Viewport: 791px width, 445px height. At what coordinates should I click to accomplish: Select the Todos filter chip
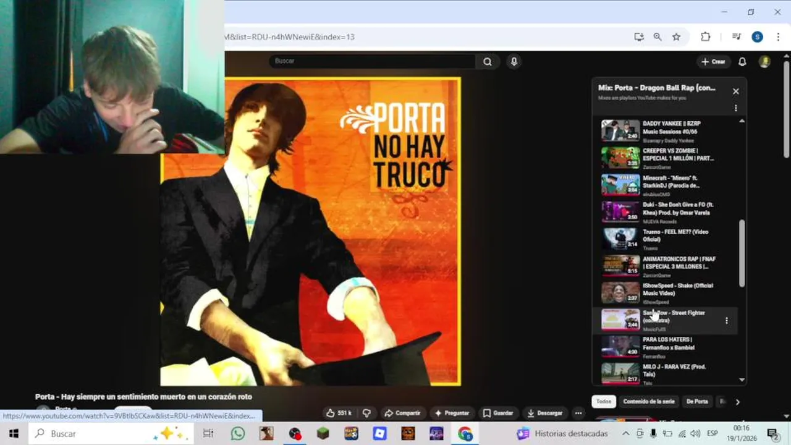[604, 402]
